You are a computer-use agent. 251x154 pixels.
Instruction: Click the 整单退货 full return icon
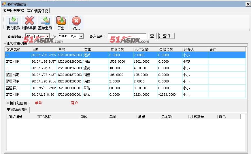[45, 21]
